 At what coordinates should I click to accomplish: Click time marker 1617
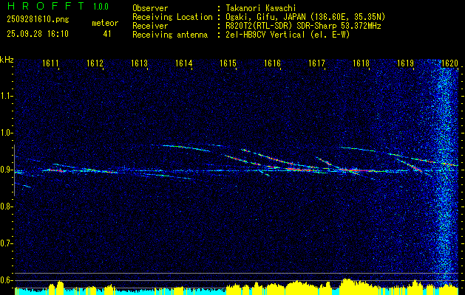[317, 63]
